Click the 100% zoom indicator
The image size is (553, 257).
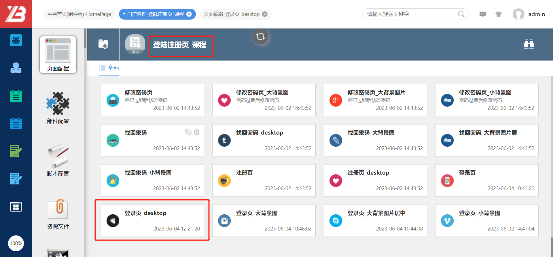(x=16, y=243)
